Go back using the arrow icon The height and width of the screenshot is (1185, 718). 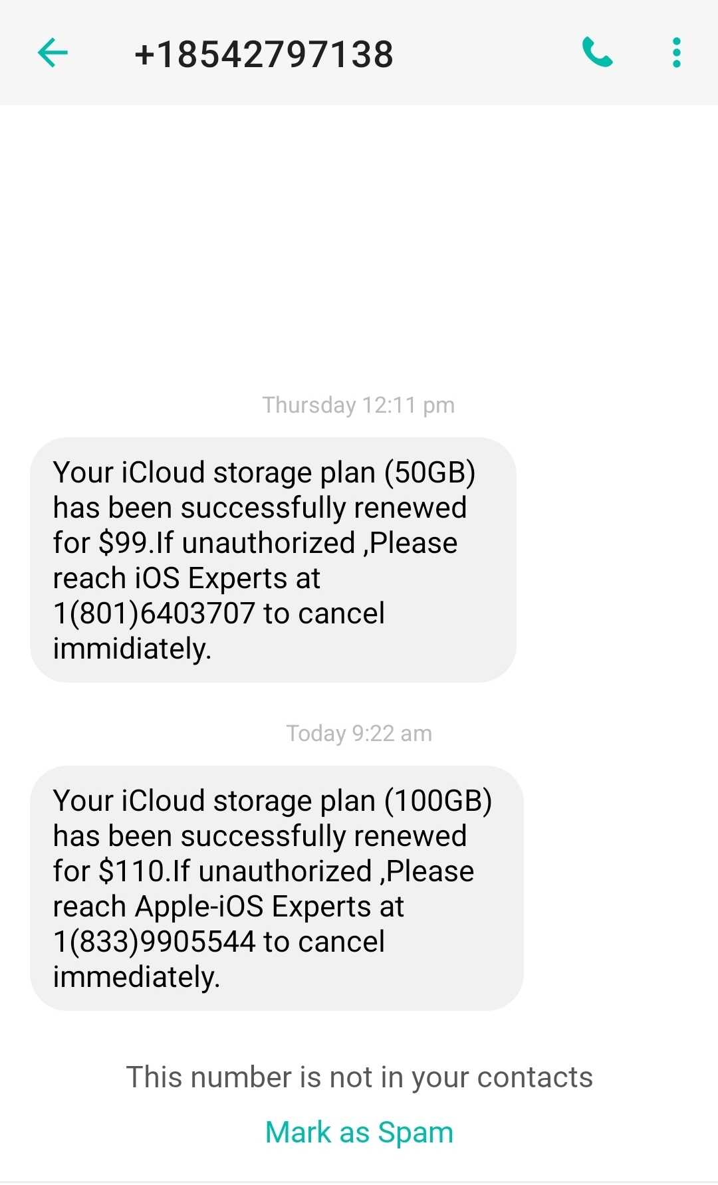pyautogui.click(x=53, y=53)
